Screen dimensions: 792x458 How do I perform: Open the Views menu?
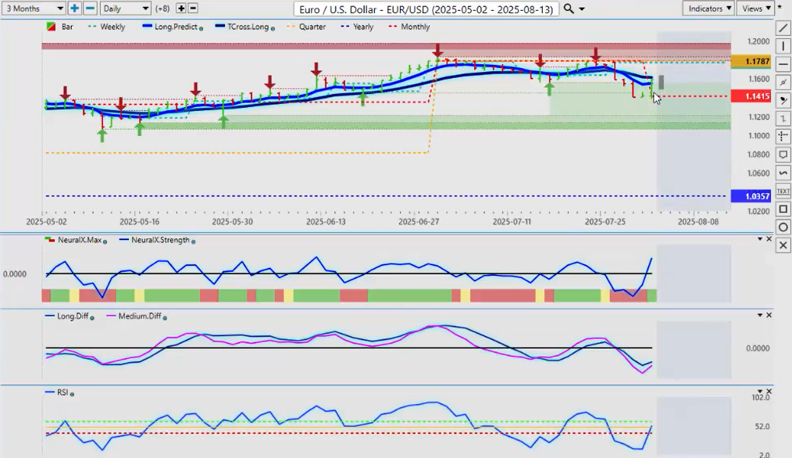(x=755, y=9)
